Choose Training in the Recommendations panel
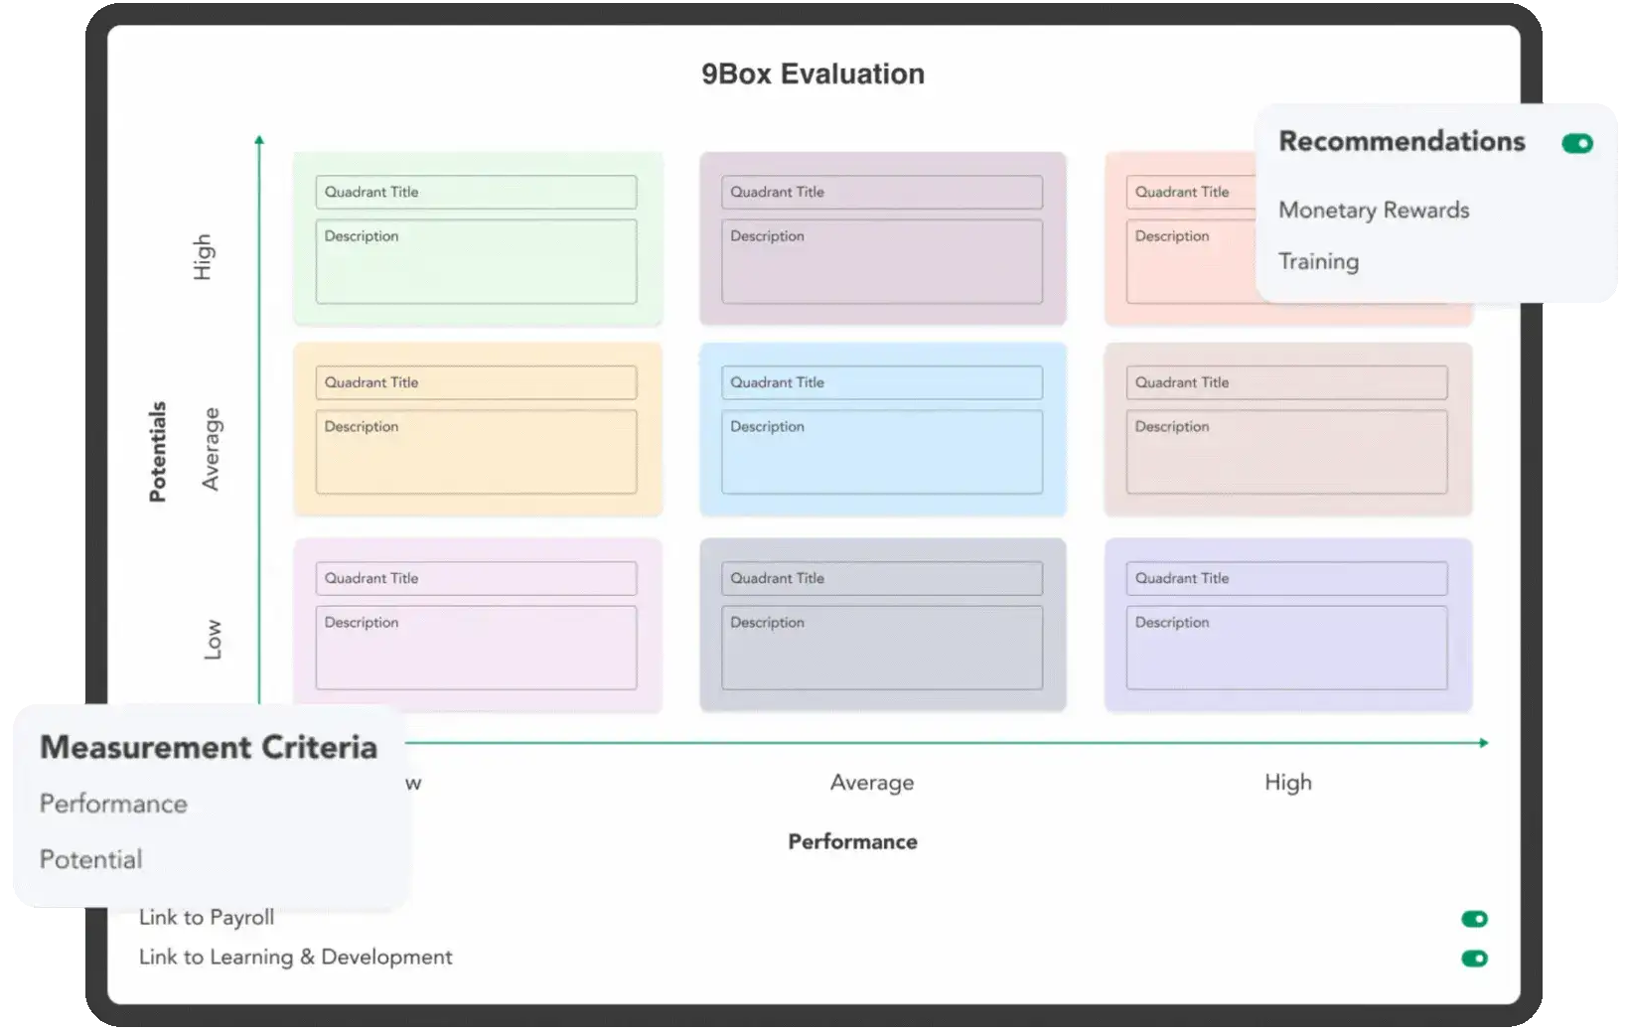The width and height of the screenshot is (1629, 1033). click(1318, 262)
